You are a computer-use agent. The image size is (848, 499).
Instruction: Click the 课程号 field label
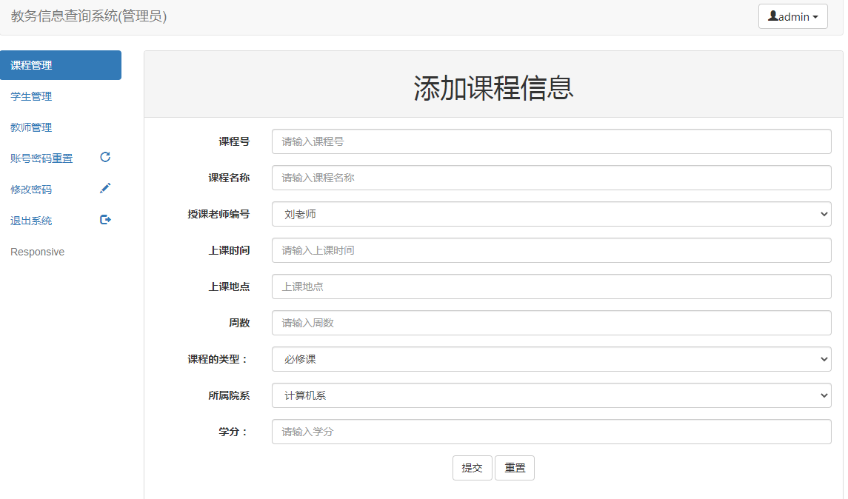coord(234,141)
